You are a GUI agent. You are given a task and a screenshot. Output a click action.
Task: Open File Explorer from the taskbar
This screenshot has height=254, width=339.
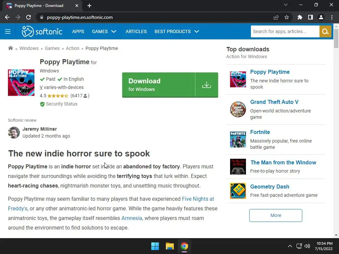click(170, 246)
